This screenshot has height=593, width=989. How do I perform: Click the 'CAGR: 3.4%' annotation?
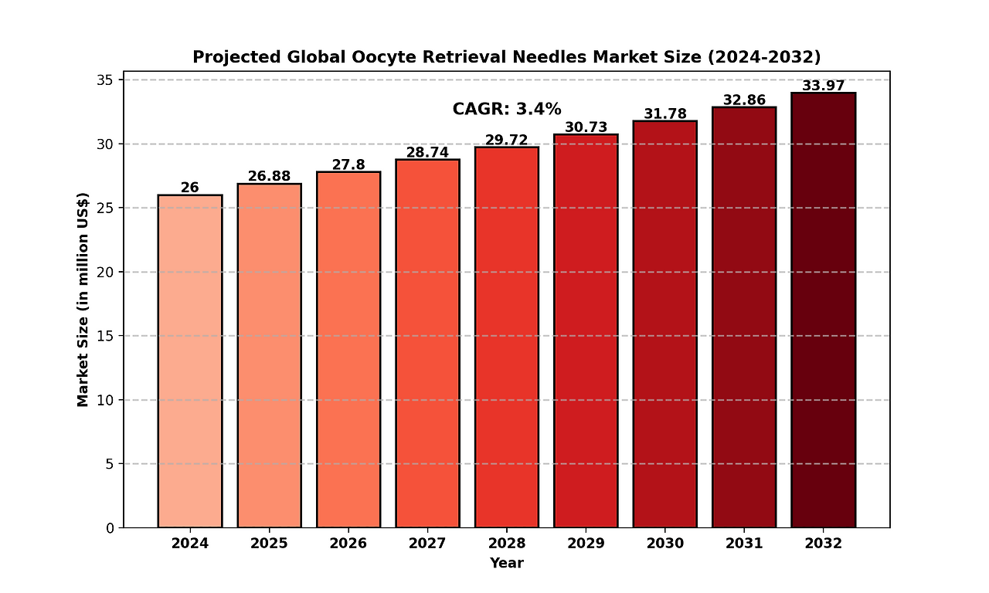tap(507, 110)
